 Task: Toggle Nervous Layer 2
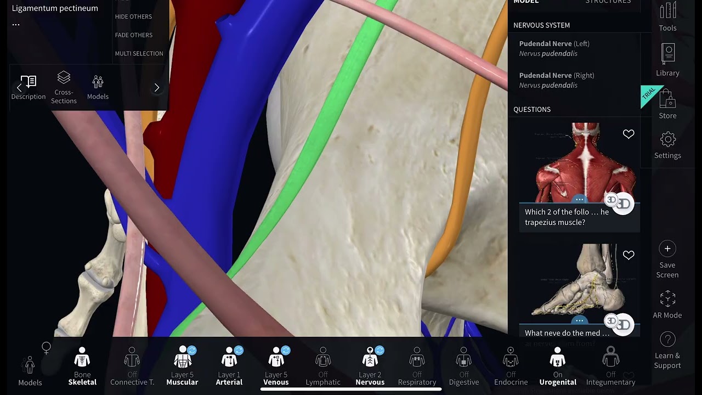coord(370,366)
